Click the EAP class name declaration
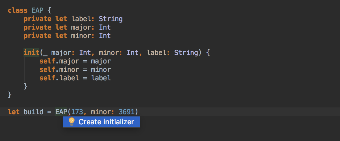Screen dimensions: 340x141 pos(37,10)
